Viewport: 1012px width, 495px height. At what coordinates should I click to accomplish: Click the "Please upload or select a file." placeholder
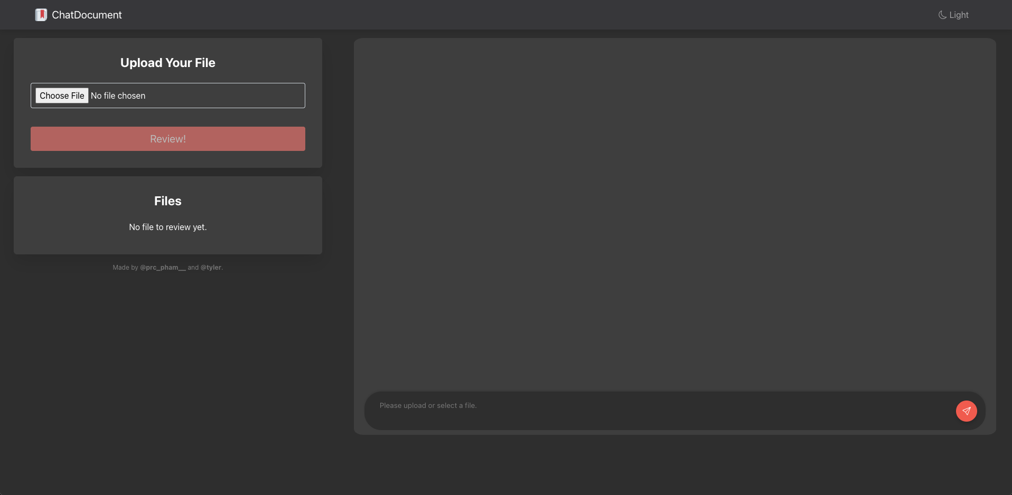pyautogui.click(x=428, y=405)
